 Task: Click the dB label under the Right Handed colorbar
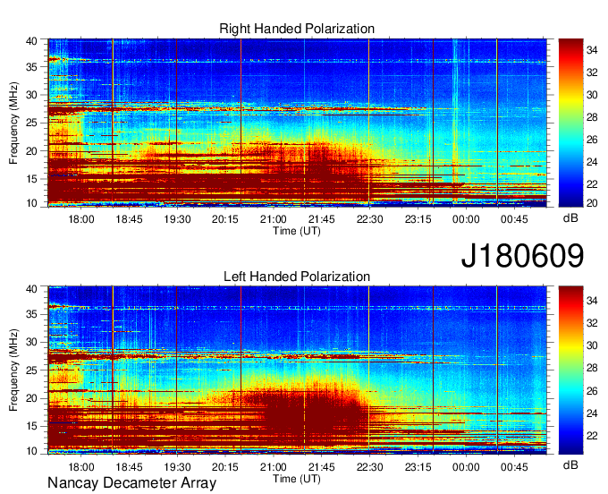tap(570, 218)
